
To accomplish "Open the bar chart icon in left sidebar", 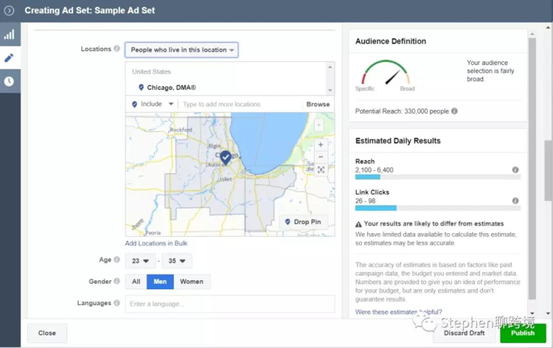I will 10,35.
